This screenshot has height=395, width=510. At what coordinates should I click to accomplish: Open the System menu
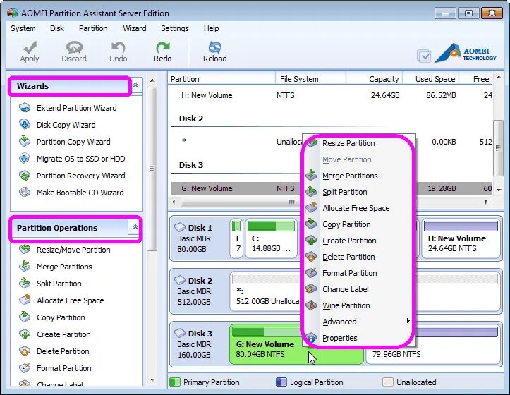point(23,28)
